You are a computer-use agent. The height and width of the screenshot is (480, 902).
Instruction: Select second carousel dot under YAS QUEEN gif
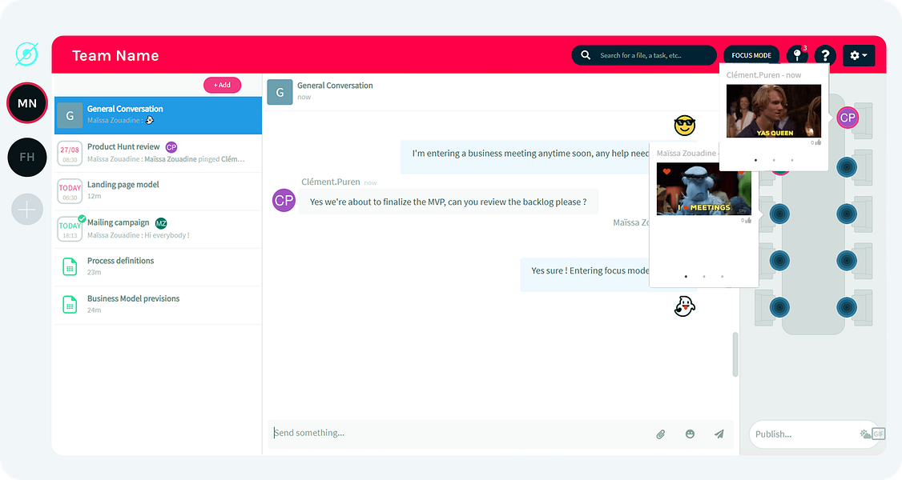[774, 160]
